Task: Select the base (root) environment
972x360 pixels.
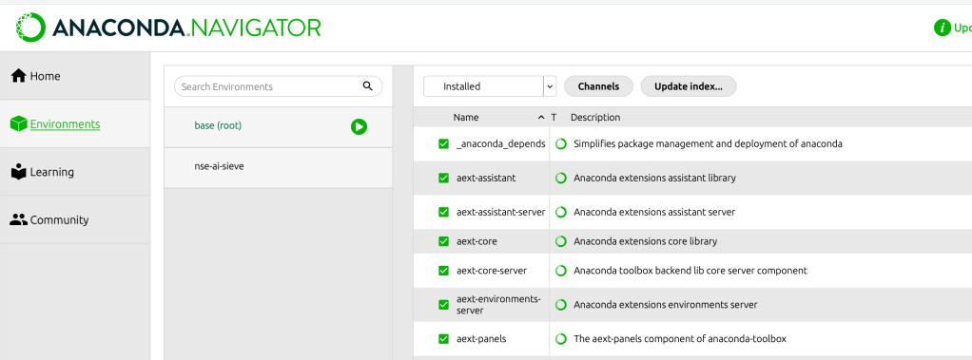Action: point(279,127)
